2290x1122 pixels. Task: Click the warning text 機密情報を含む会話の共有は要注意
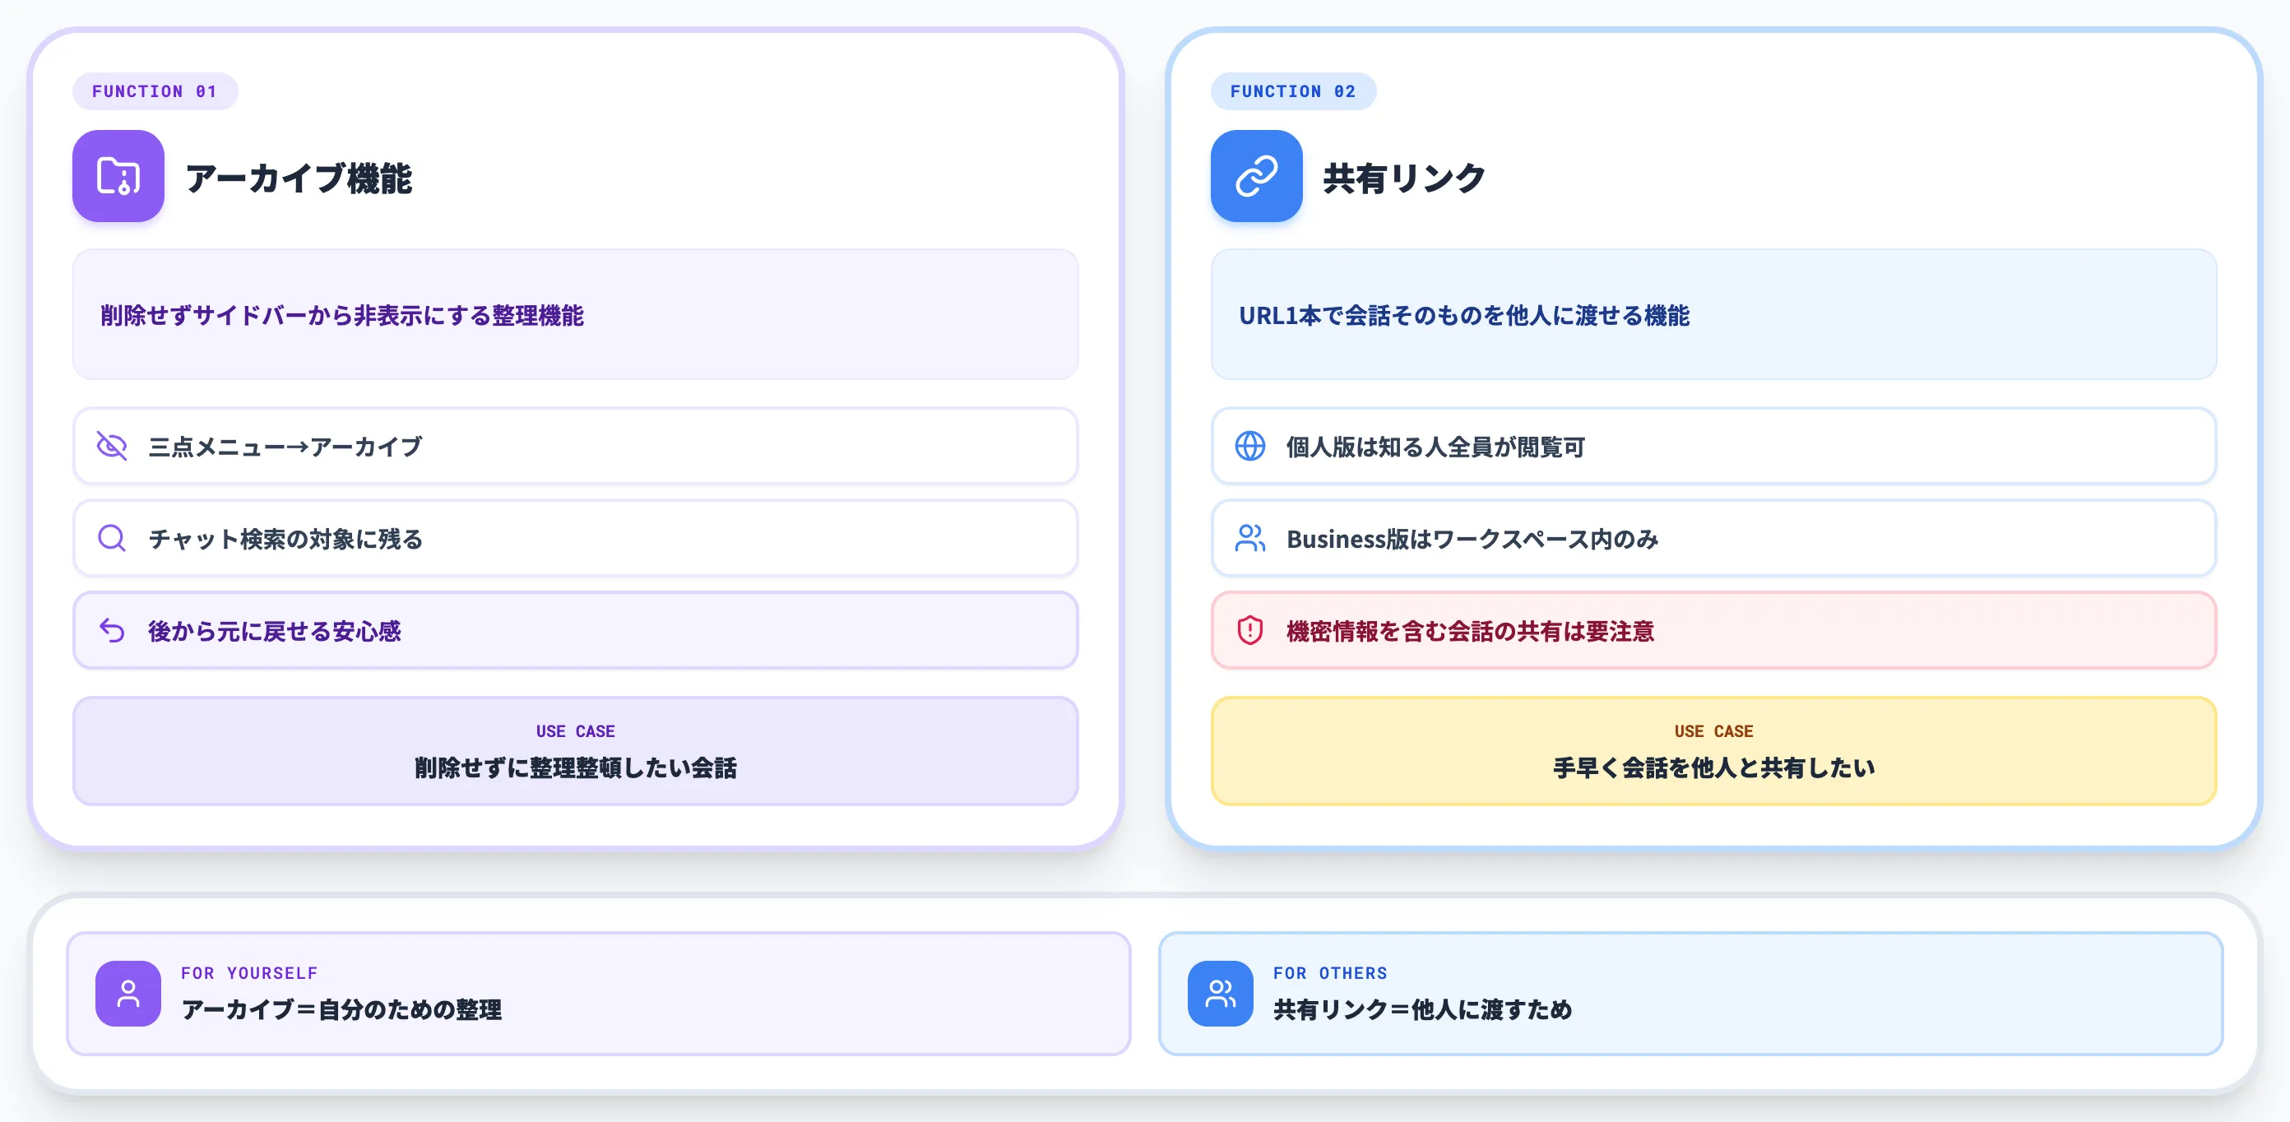tap(1471, 631)
